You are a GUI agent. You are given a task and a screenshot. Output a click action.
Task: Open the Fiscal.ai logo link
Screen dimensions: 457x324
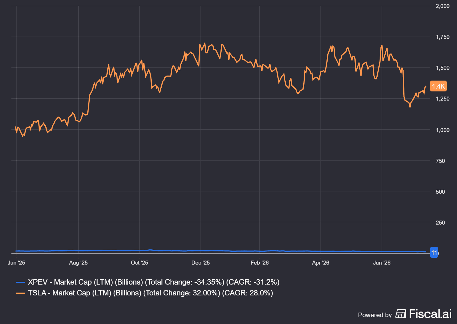[x=424, y=314]
